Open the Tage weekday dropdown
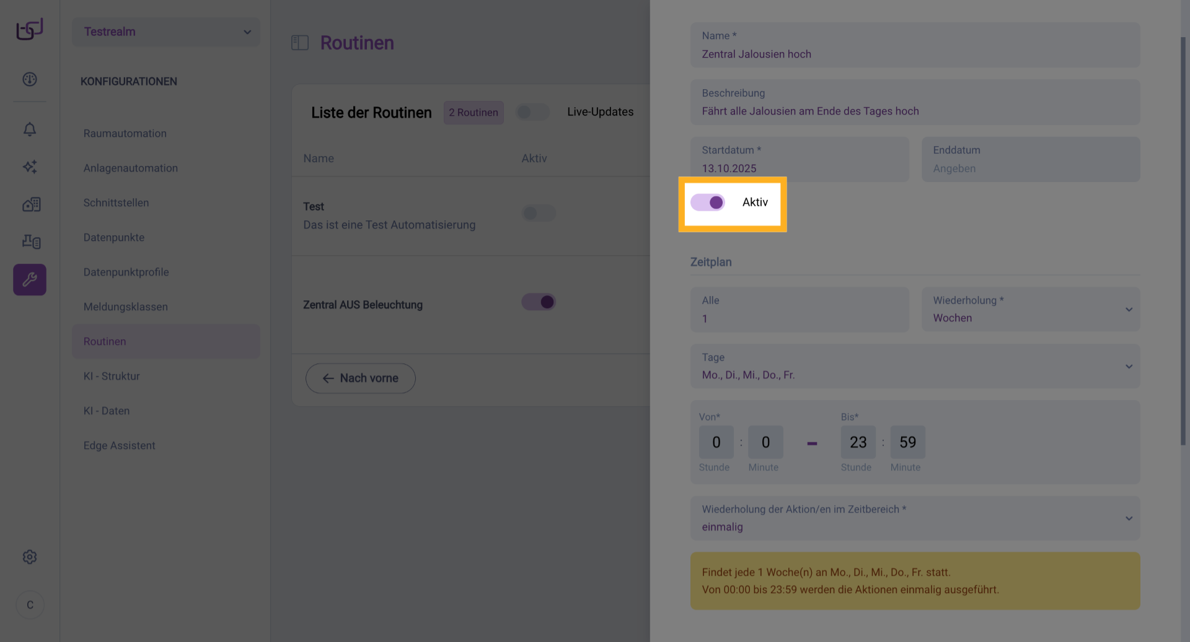This screenshot has width=1190, height=642. 915,367
